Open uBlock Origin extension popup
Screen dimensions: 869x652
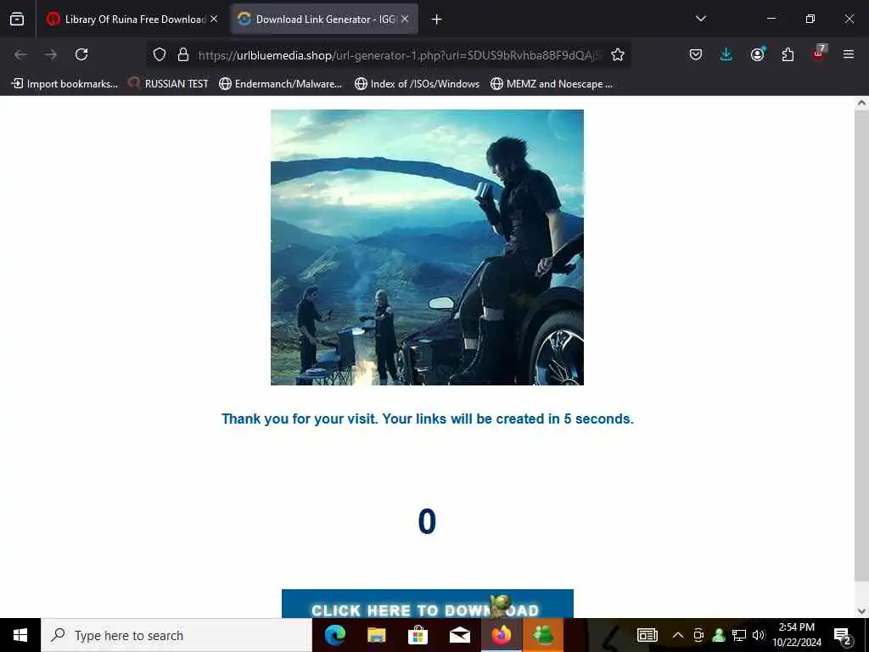point(819,53)
